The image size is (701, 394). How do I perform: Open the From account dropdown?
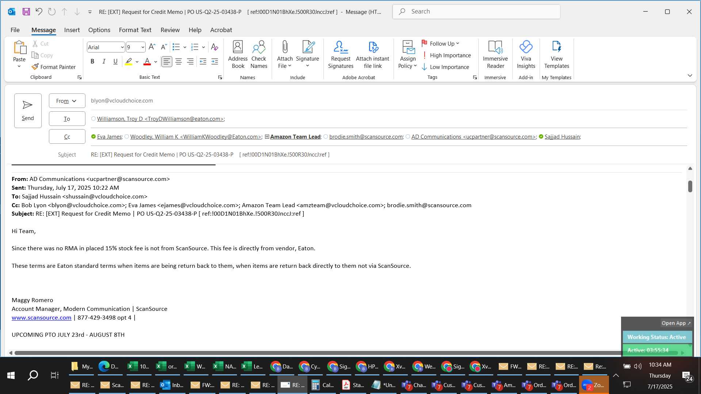coord(67,101)
